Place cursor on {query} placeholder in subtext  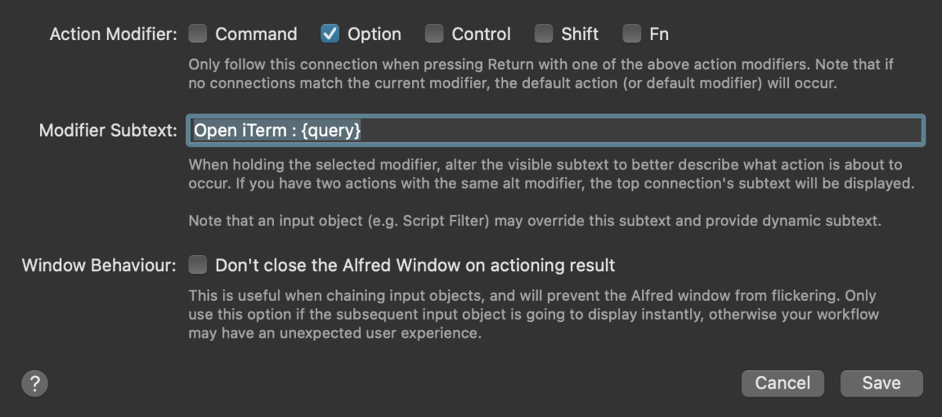(x=330, y=130)
